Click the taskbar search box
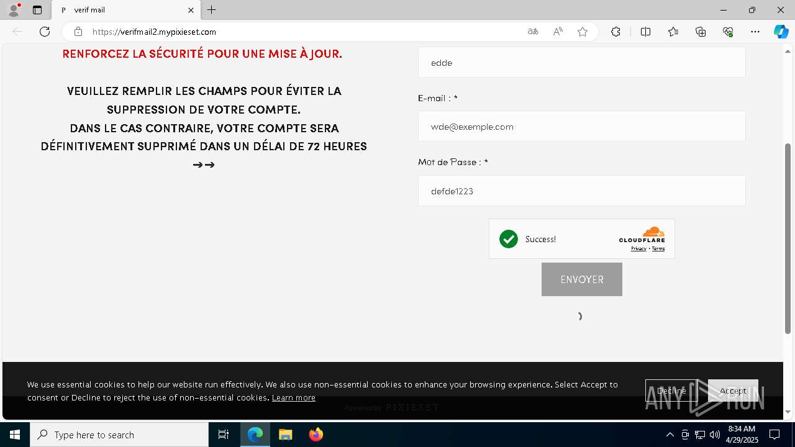 119,435
